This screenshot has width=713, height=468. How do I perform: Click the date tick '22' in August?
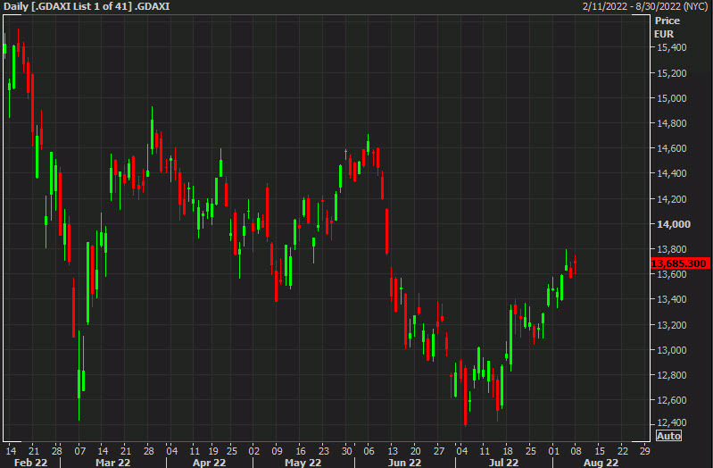(623, 451)
